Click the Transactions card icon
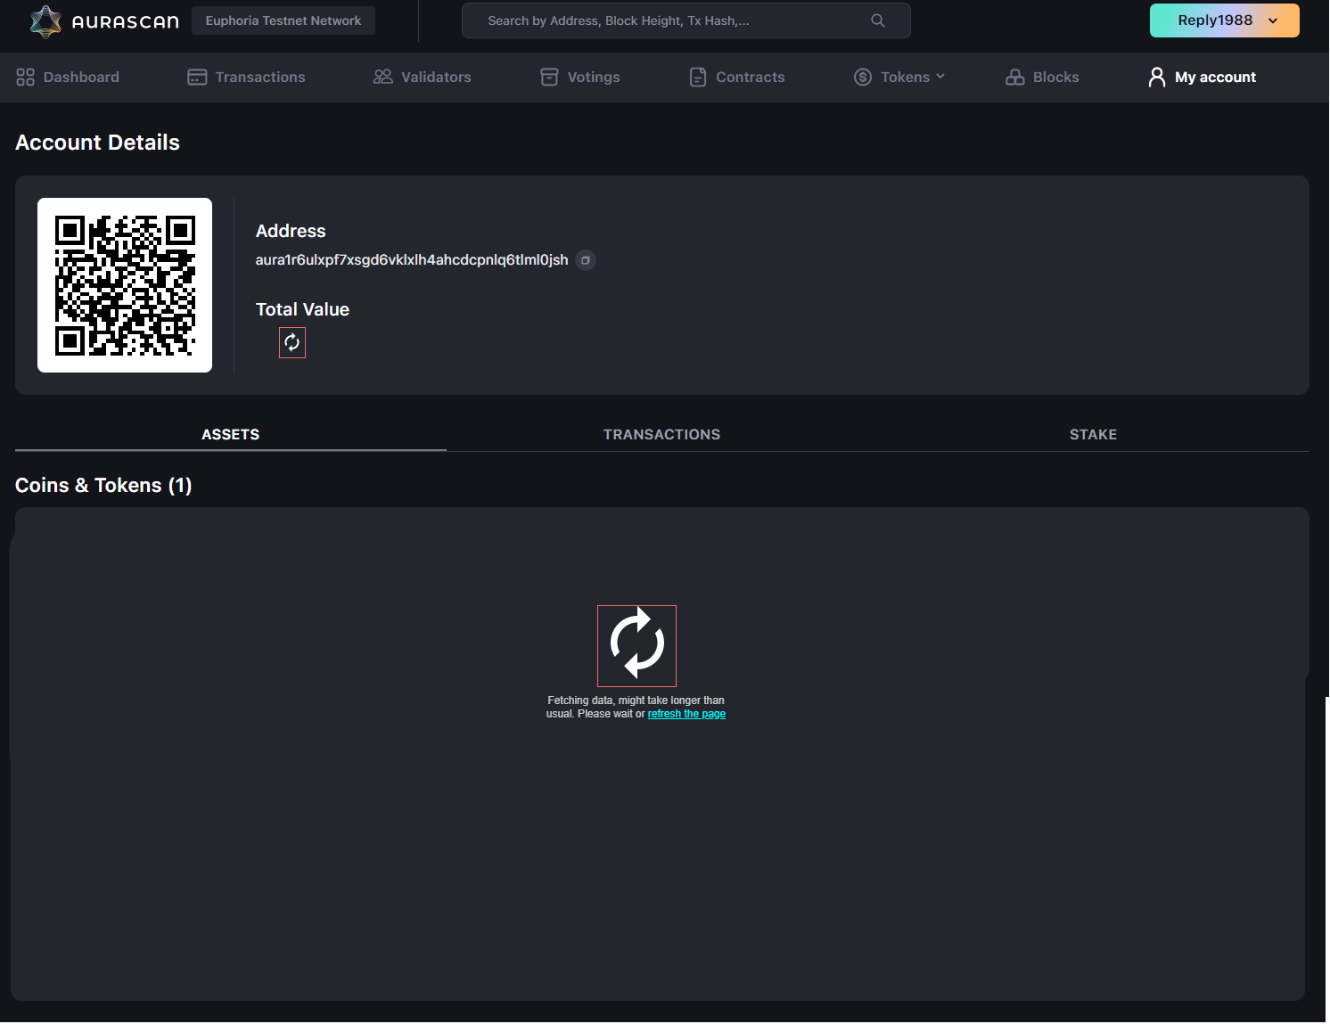 195,77
